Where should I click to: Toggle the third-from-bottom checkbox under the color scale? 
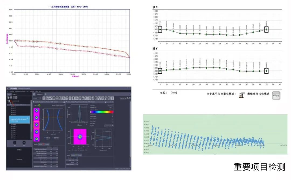(x=112, y=118)
